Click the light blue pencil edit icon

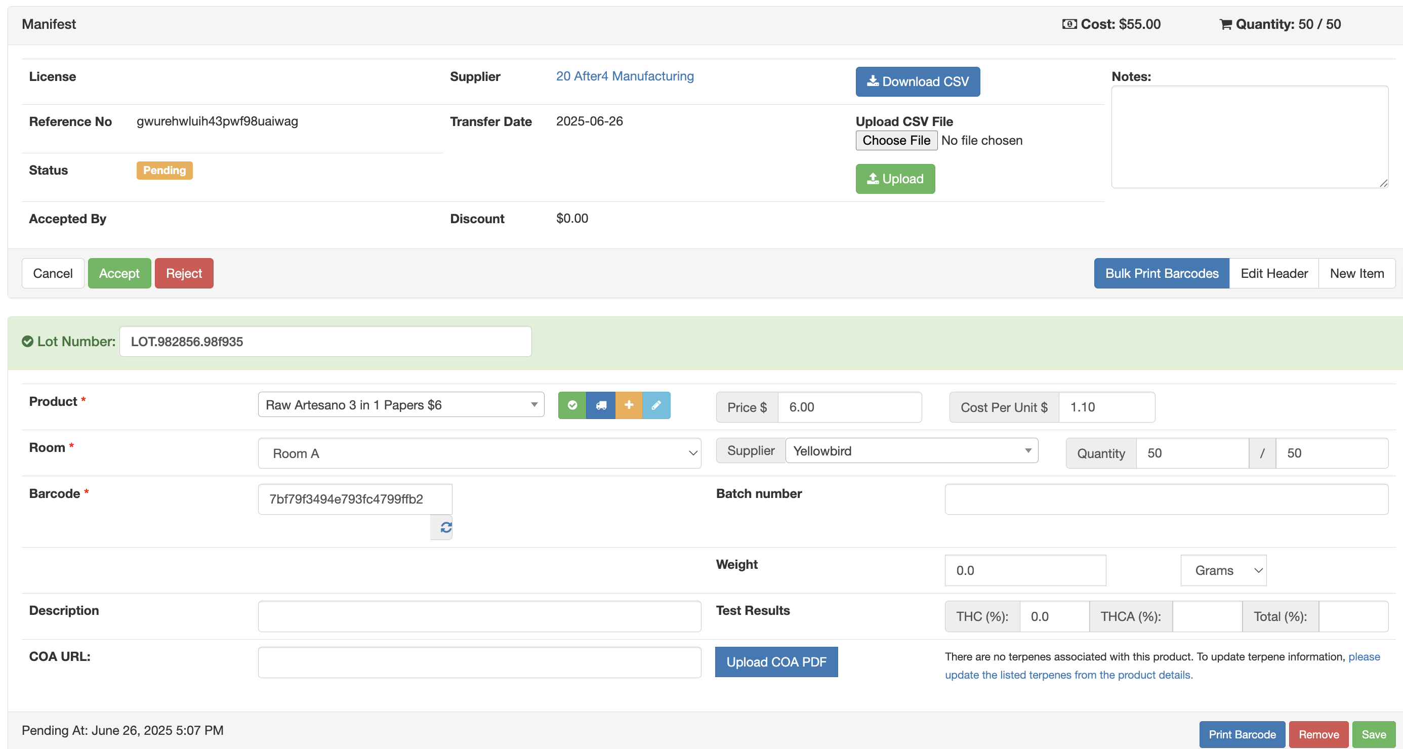tap(656, 405)
